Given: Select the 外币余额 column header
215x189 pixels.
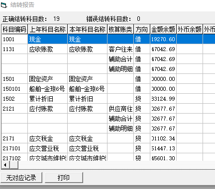Looking at the screenshot, I should point(190,29).
